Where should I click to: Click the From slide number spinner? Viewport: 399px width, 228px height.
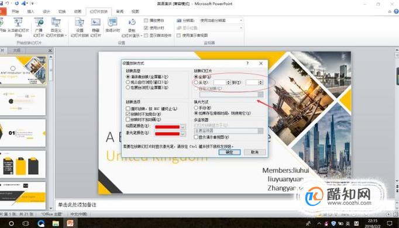[228, 82]
